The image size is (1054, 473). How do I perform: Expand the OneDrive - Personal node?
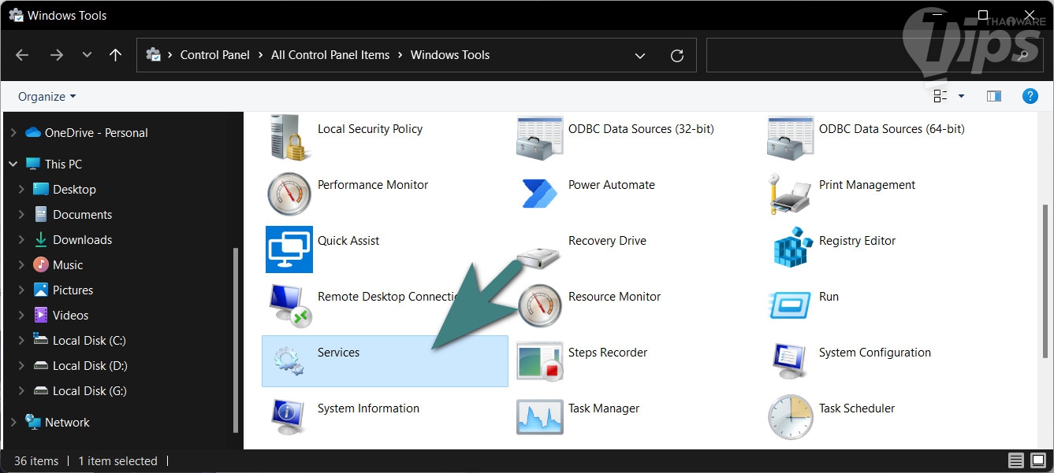pyautogui.click(x=13, y=133)
